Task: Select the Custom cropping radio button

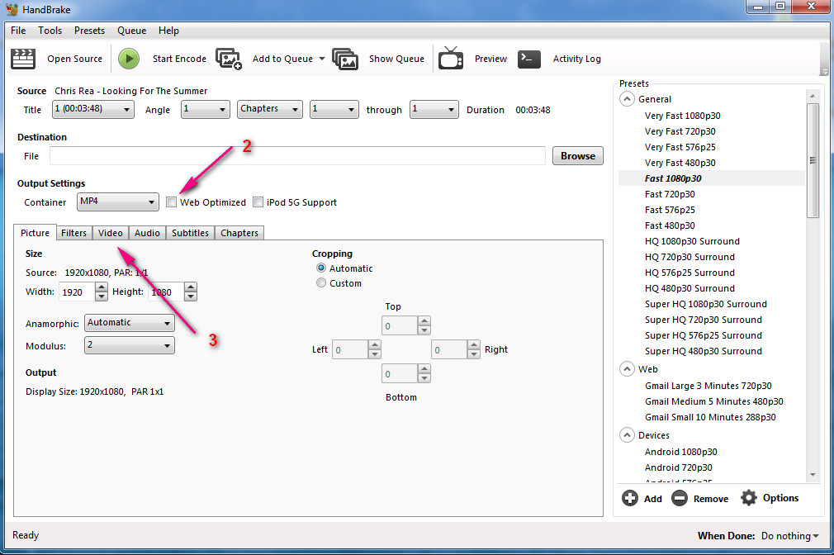Action: (x=321, y=283)
